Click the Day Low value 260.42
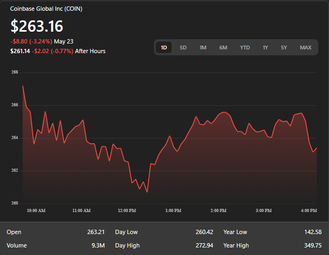The image size is (329, 255). click(x=204, y=232)
